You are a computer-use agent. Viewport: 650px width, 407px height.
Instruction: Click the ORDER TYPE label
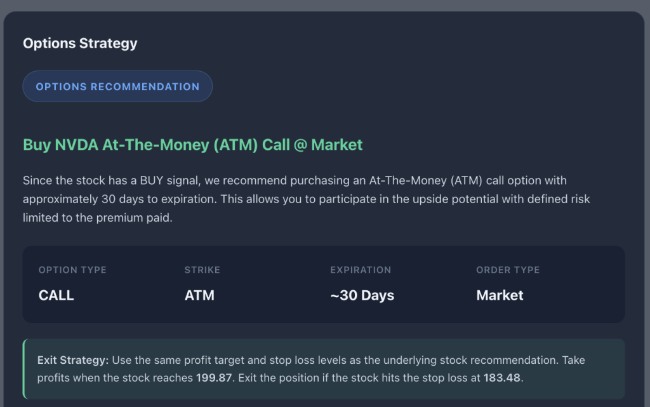(508, 270)
